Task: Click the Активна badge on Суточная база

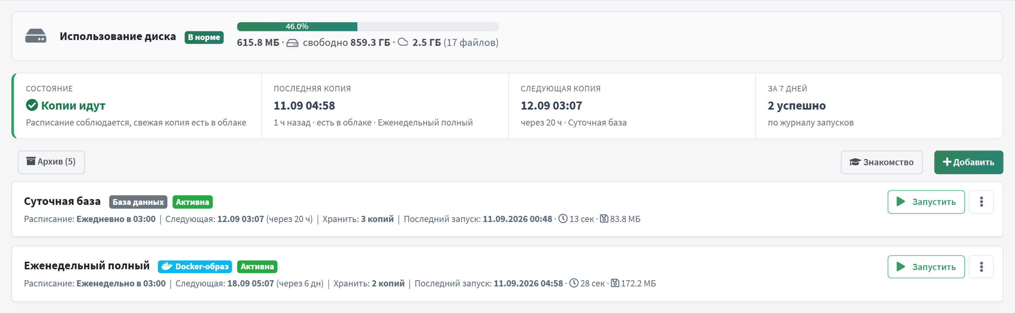Action: tap(192, 202)
